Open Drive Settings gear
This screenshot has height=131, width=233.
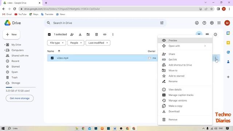click(212, 23)
